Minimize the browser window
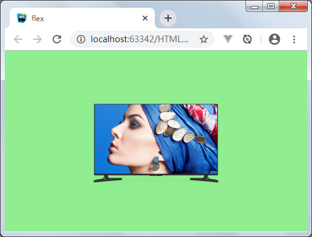Viewport: 312px width, 237px height. (255, 7)
